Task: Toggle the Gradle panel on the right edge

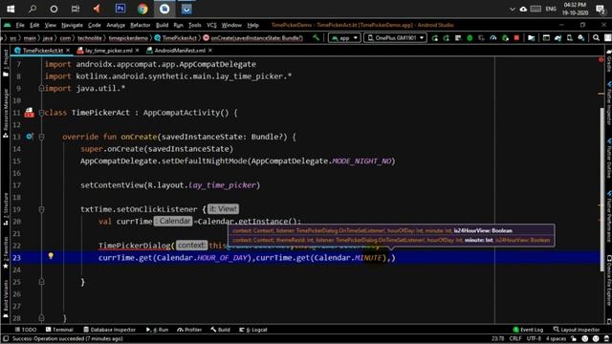Action: pyautogui.click(x=608, y=61)
